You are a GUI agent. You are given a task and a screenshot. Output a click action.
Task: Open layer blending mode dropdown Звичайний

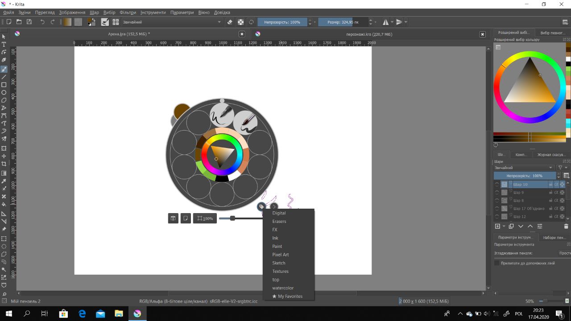(x=524, y=168)
